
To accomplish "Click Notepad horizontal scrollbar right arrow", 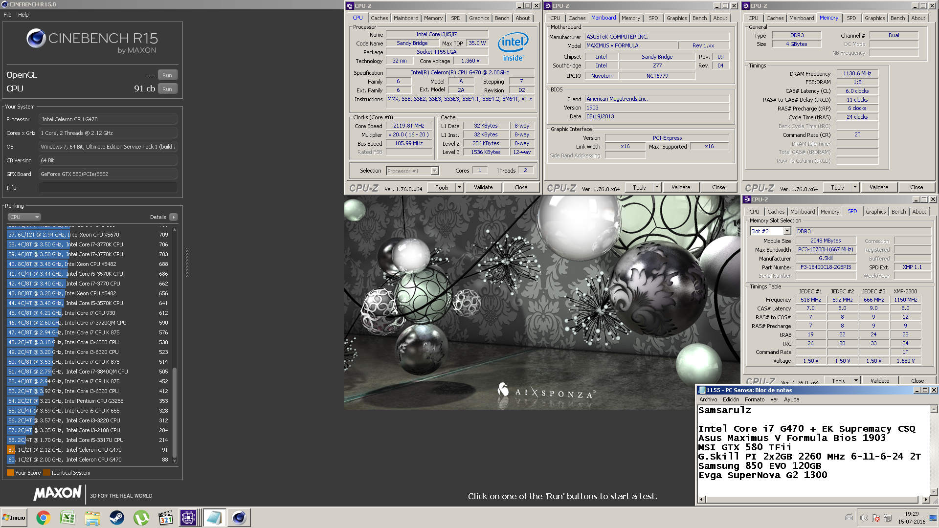I will [x=926, y=499].
